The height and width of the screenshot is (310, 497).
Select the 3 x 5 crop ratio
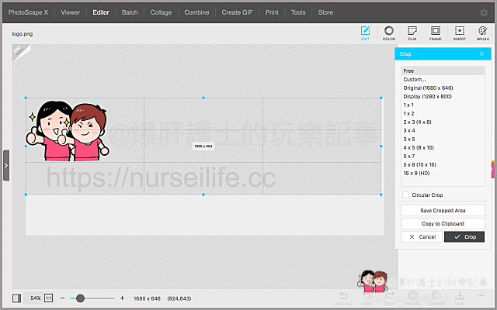(x=443, y=139)
